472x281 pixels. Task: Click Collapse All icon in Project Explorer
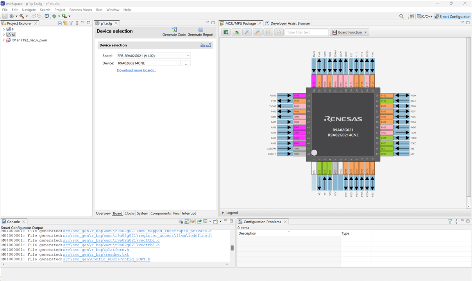point(60,23)
